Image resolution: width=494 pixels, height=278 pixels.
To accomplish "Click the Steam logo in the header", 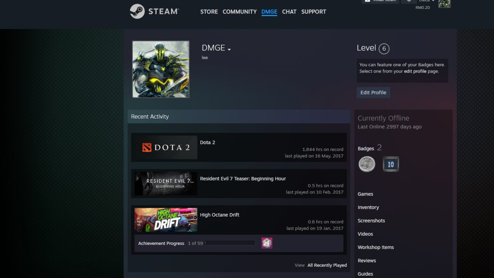I will tap(154, 11).
